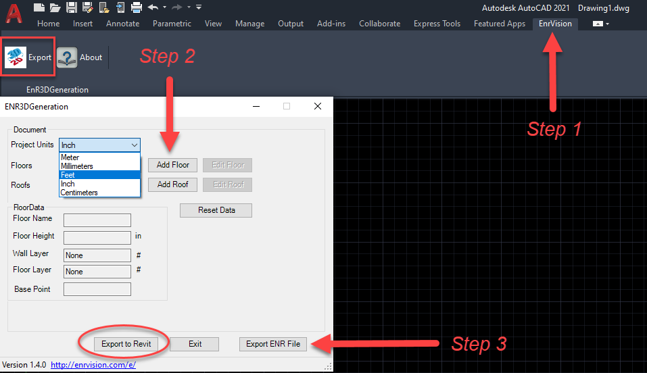Click the Plot printer icon
Viewport: 647px width, 373px height.
(136, 7)
